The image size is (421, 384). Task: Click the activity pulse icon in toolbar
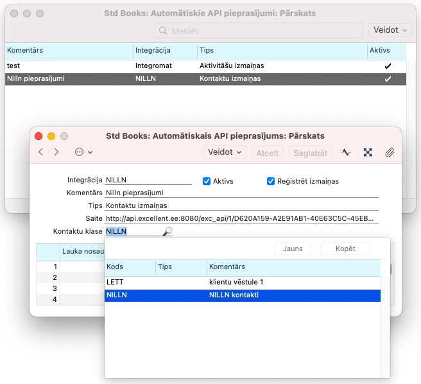347,152
